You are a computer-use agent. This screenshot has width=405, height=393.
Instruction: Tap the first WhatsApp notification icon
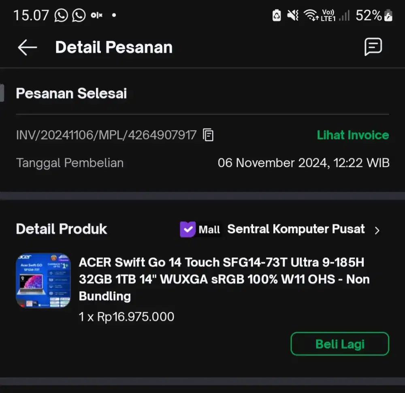click(x=62, y=15)
